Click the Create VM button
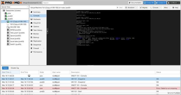 (x=149, y=3)
